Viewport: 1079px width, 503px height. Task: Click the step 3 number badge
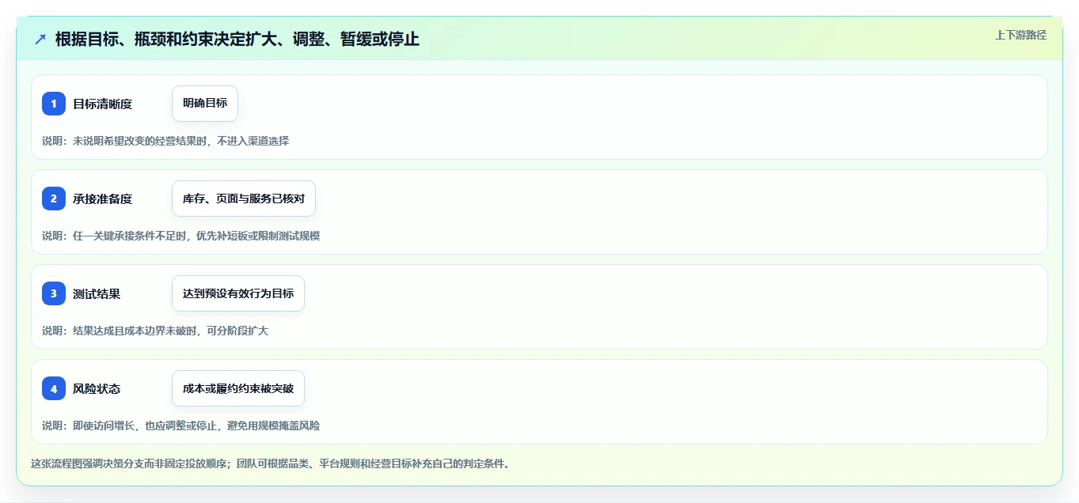pyautogui.click(x=54, y=293)
